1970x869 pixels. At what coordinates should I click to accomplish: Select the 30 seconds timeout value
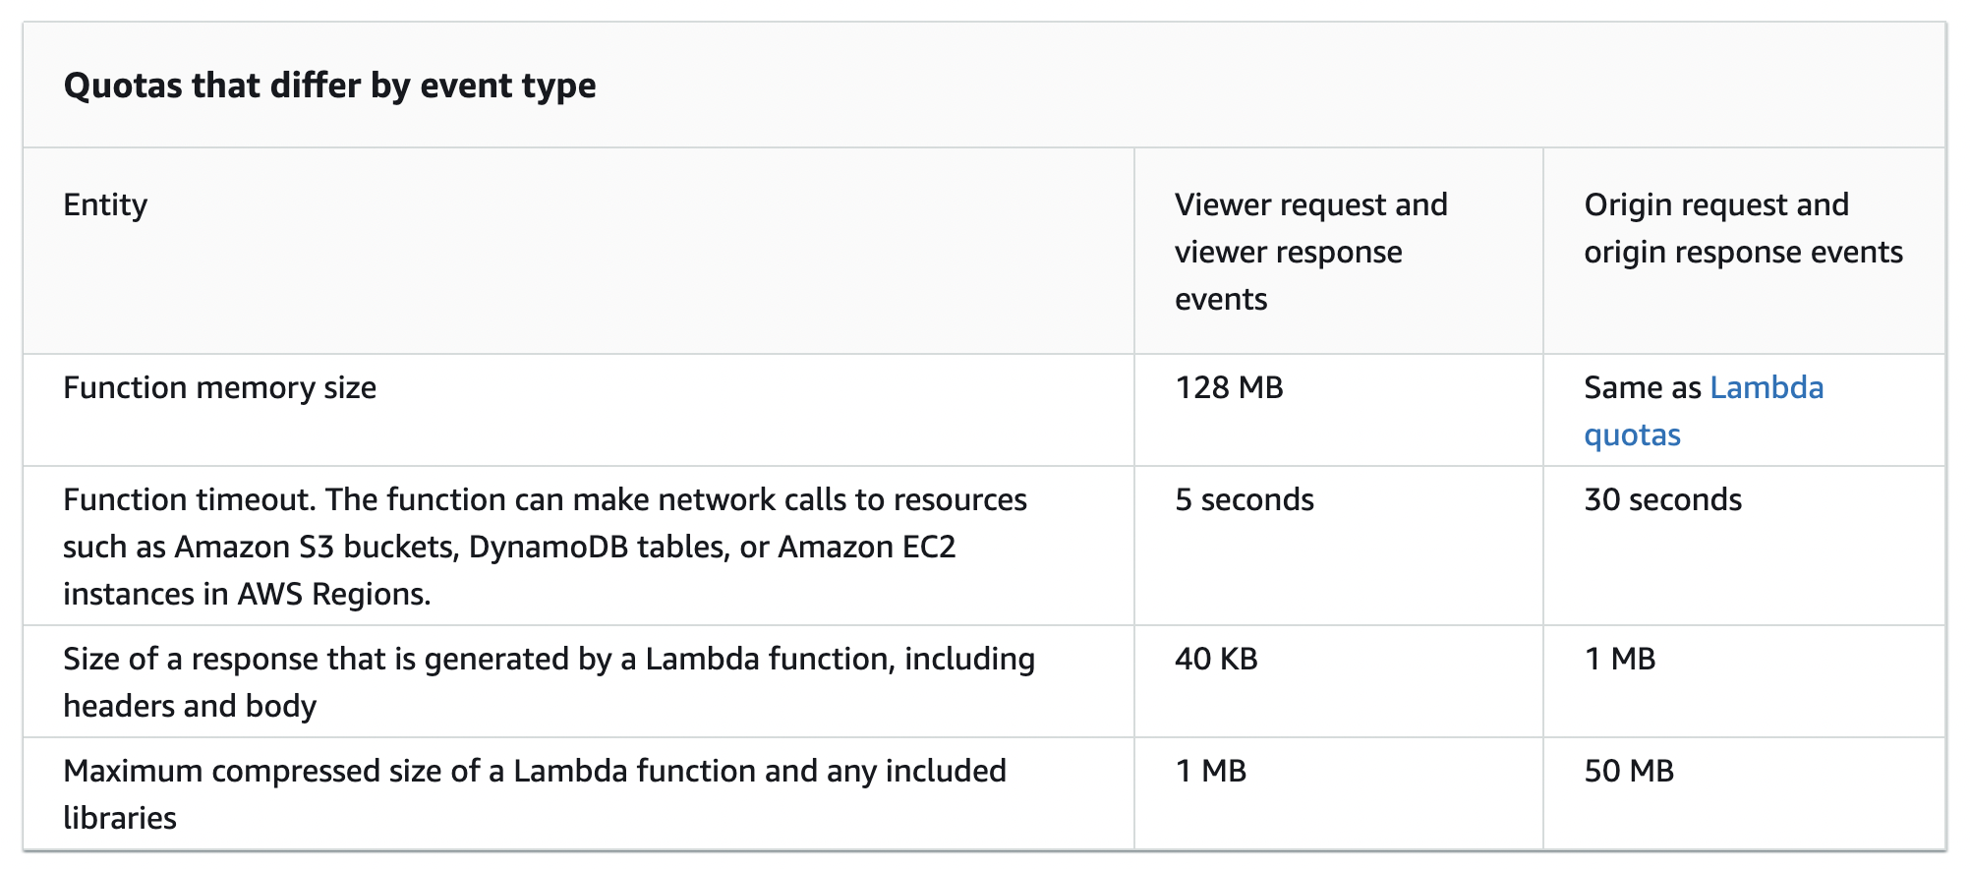(1662, 500)
